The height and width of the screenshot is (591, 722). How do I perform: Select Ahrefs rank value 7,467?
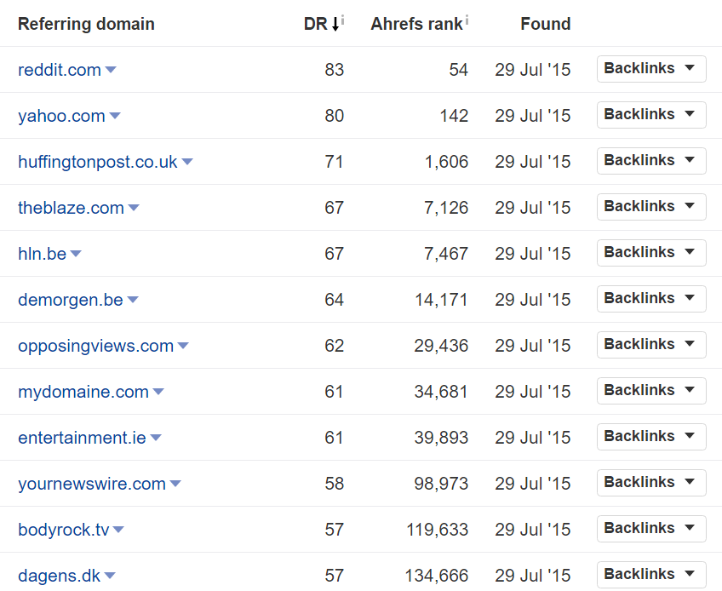447,254
